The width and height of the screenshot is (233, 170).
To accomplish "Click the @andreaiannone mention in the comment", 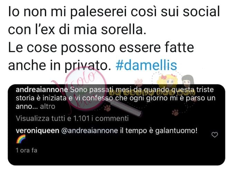I will tap(90, 131).
